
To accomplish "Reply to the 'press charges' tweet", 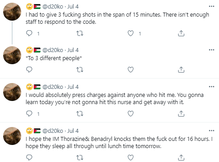I will coord(29,114).
